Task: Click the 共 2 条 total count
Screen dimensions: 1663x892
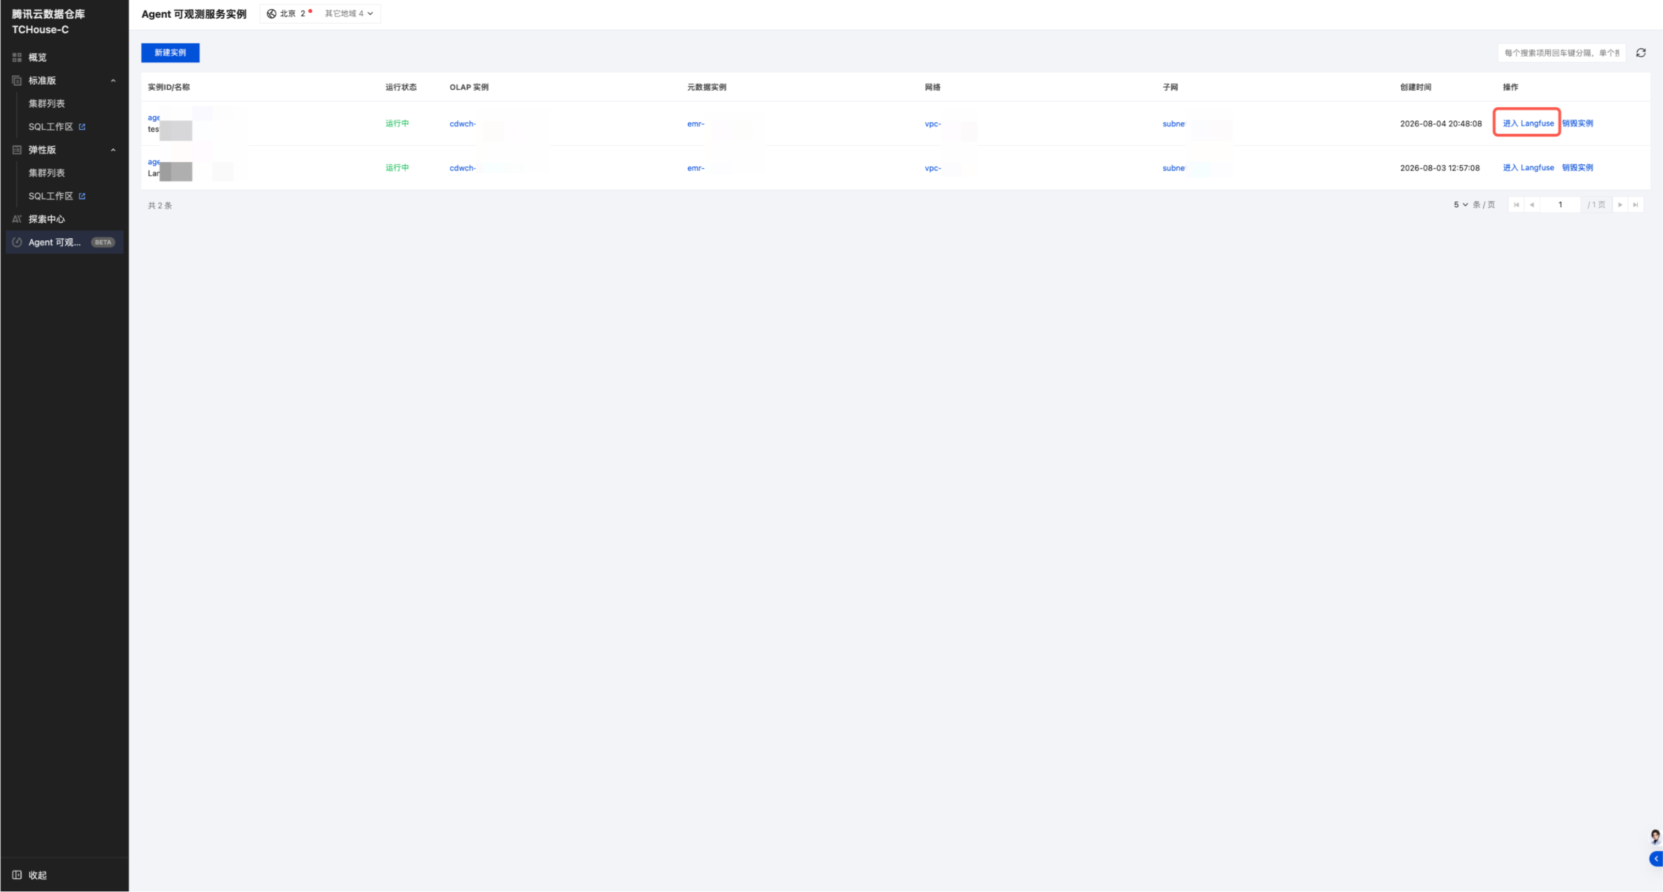Action: (x=159, y=205)
